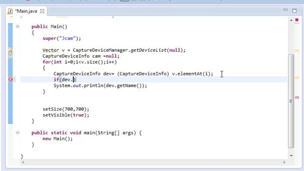Collapse the main(String[] args) method
The width and height of the screenshot is (304, 171).
coord(18,133)
